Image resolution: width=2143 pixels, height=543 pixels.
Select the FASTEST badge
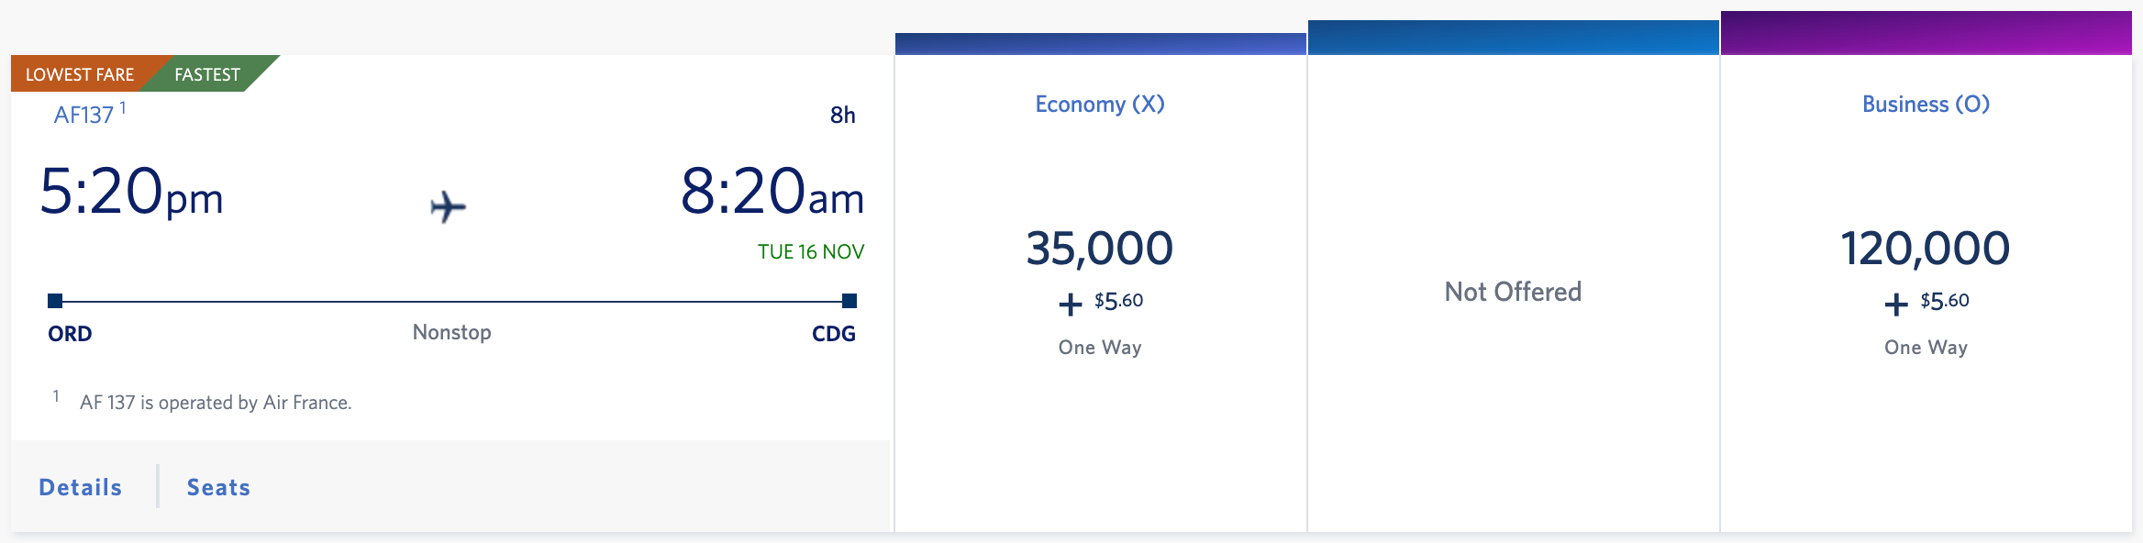(206, 74)
